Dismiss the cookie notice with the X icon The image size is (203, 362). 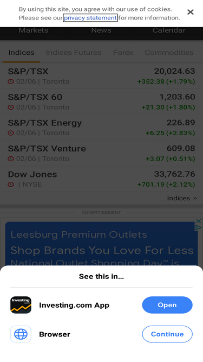pos(191,12)
